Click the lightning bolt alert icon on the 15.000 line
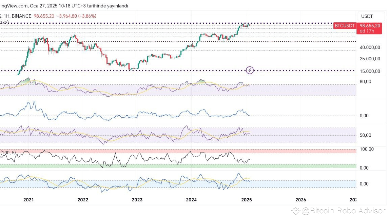Image resolution: width=388 pixels, height=218 pixels. (250, 70)
